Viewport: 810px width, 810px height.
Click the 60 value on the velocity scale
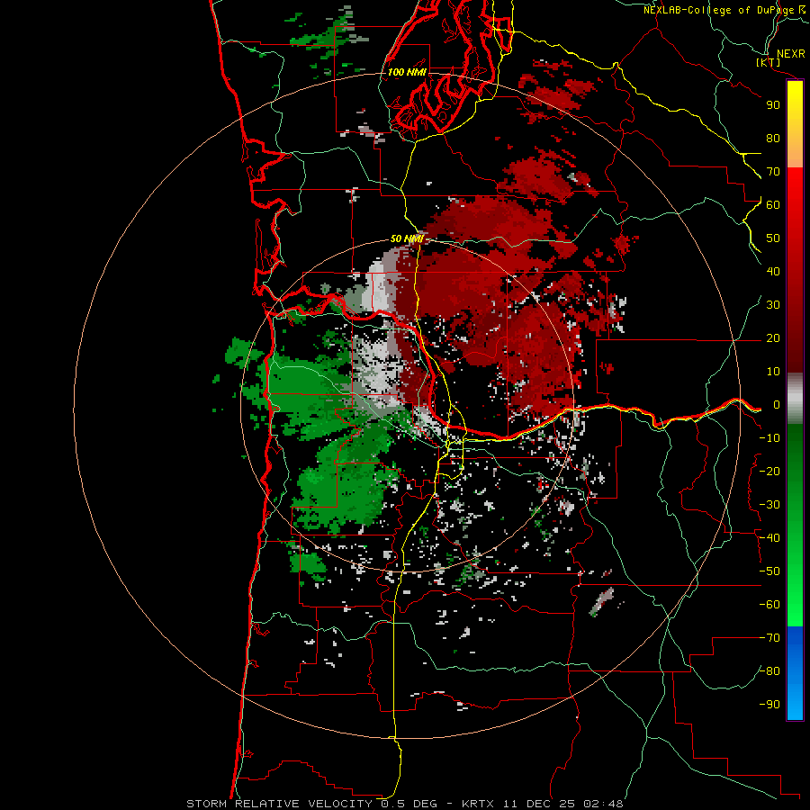773,205
